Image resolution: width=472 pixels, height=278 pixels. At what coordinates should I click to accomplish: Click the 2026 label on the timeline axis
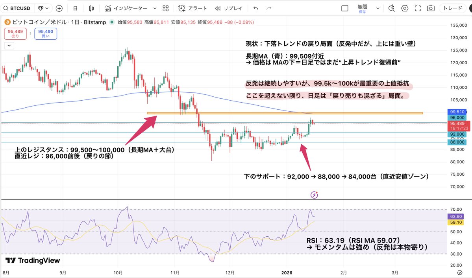(x=287, y=272)
